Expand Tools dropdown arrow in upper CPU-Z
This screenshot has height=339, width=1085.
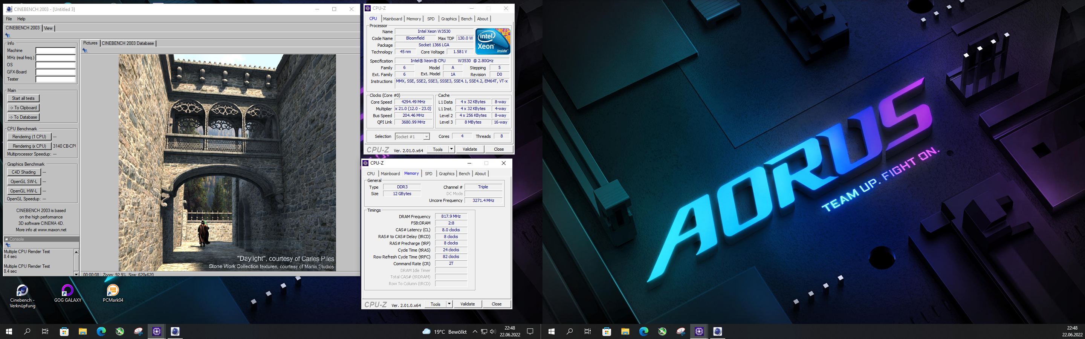point(452,150)
